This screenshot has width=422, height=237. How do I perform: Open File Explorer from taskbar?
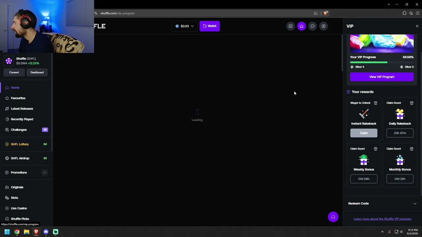point(26,232)
